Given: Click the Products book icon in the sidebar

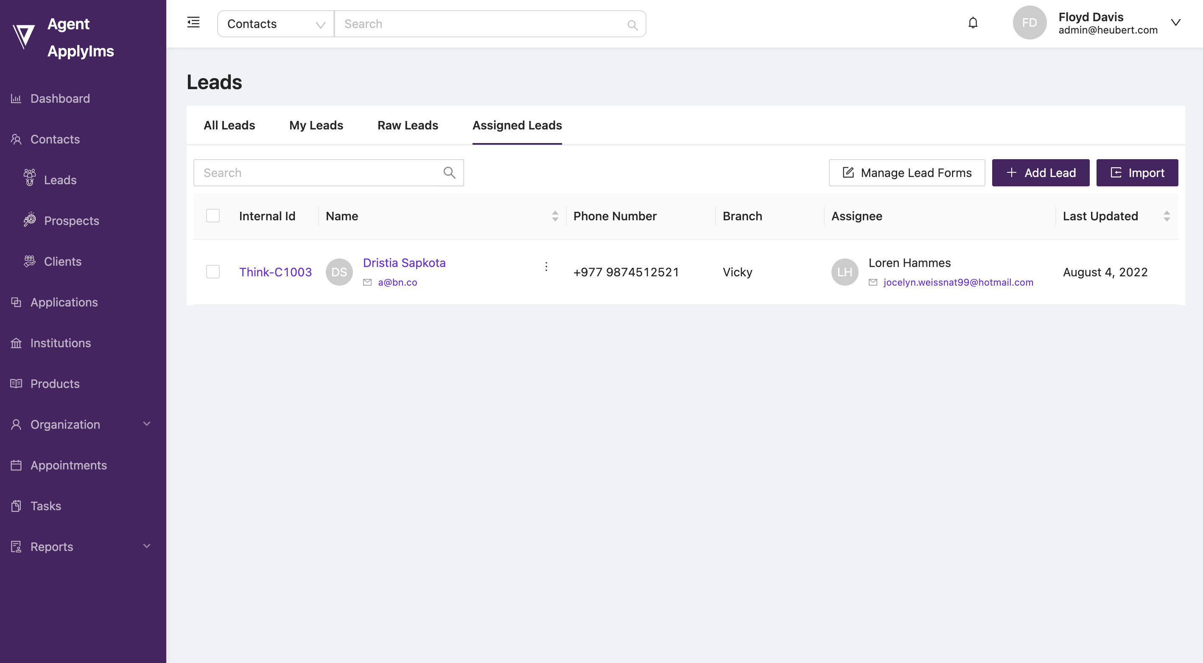Looking at the screenshot, I should point(16,384).
